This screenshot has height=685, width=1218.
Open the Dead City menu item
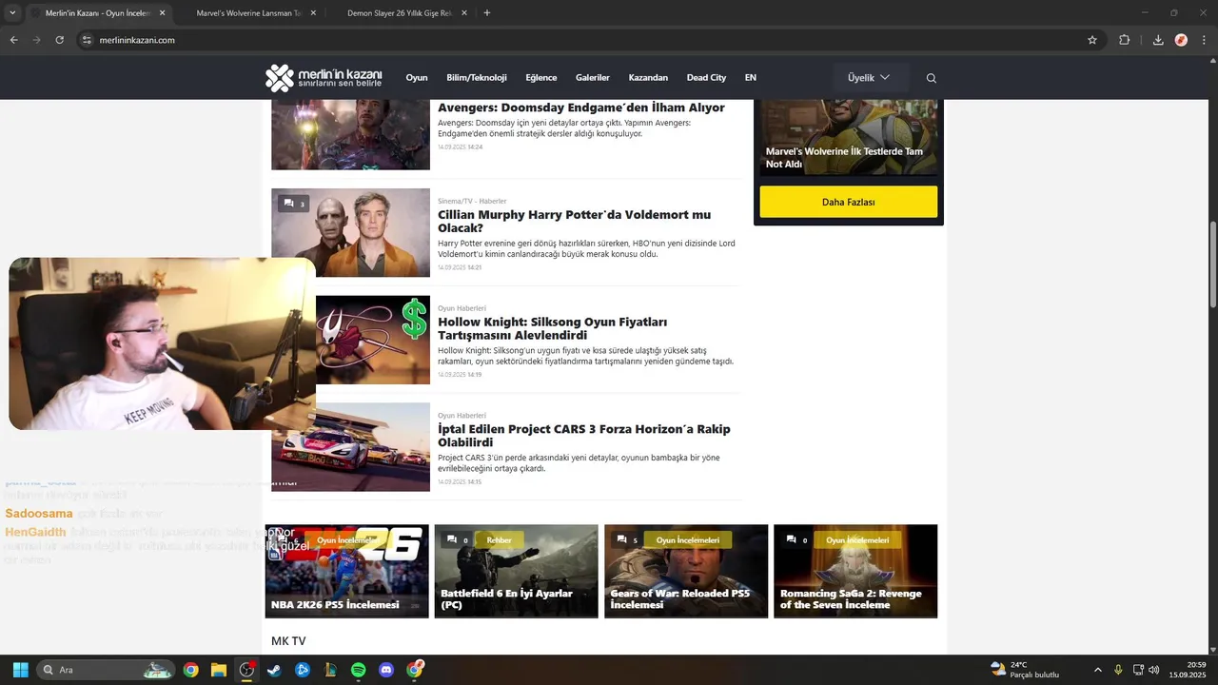[706, 78]
